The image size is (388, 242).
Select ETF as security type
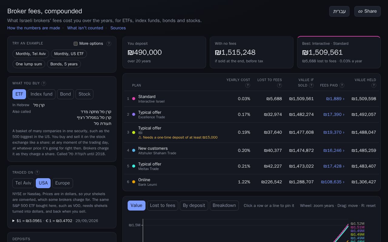click(19, 94)
